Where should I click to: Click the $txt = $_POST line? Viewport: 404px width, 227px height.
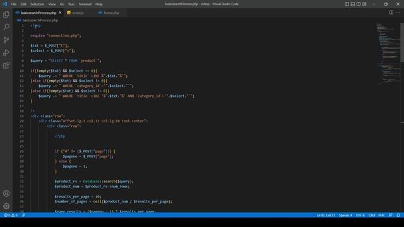point(50,45)
